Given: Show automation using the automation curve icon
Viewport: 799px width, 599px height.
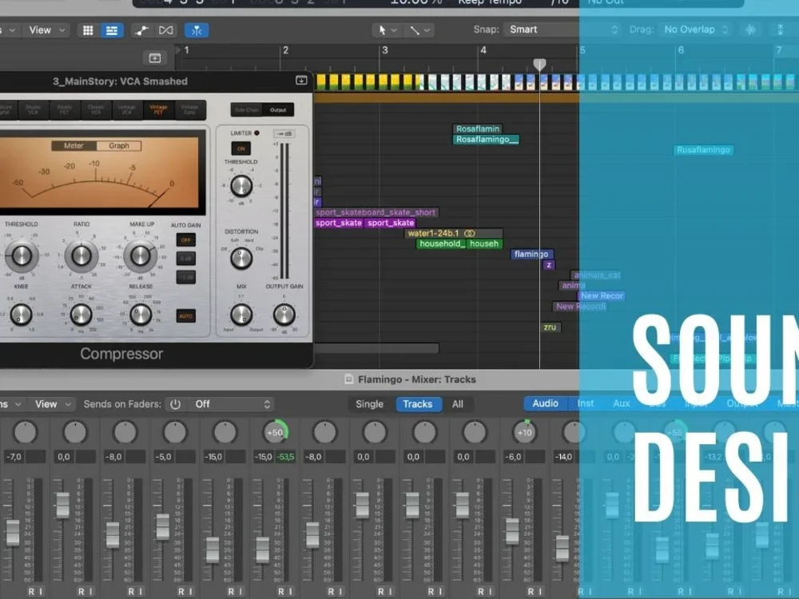Looking at the screenshot, I should pyautogui.click(x=141, y=30).
